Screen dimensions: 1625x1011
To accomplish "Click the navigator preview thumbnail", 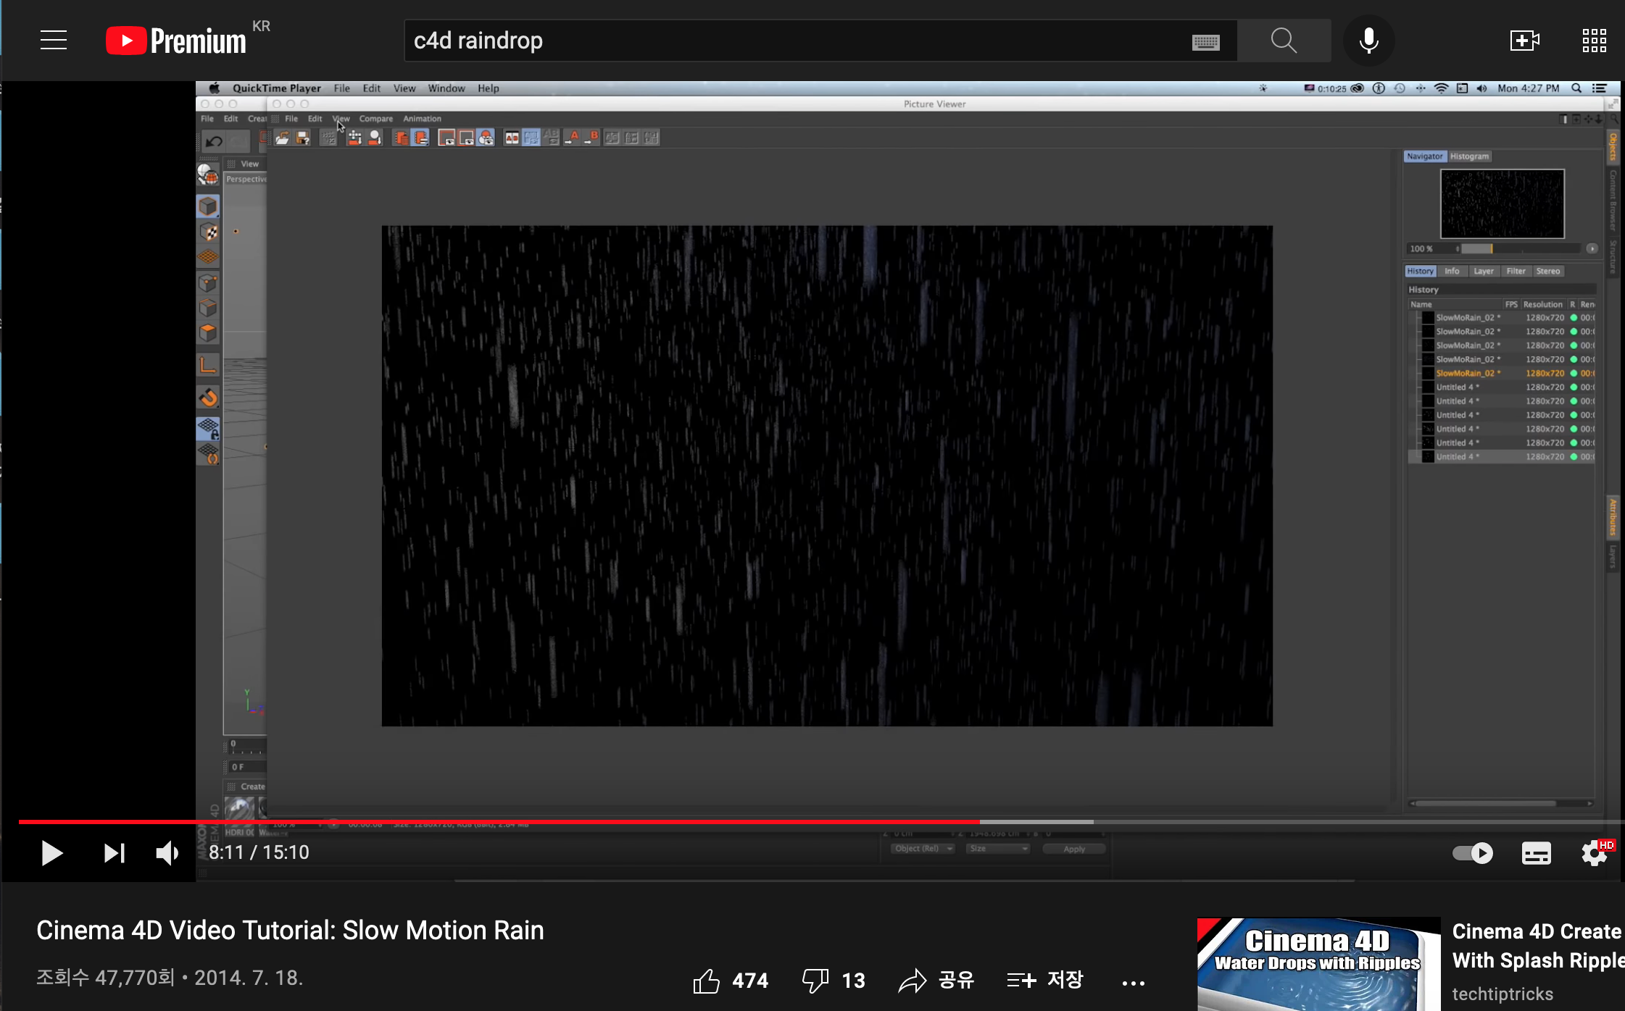I will (1502, 204).
